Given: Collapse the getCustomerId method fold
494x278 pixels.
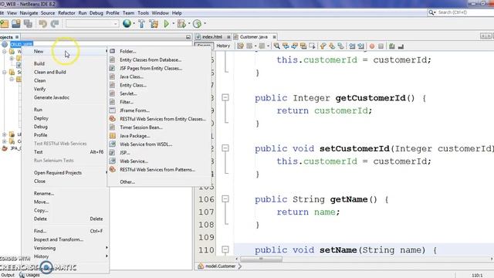Looking at the screenshot, I should 225,98.
